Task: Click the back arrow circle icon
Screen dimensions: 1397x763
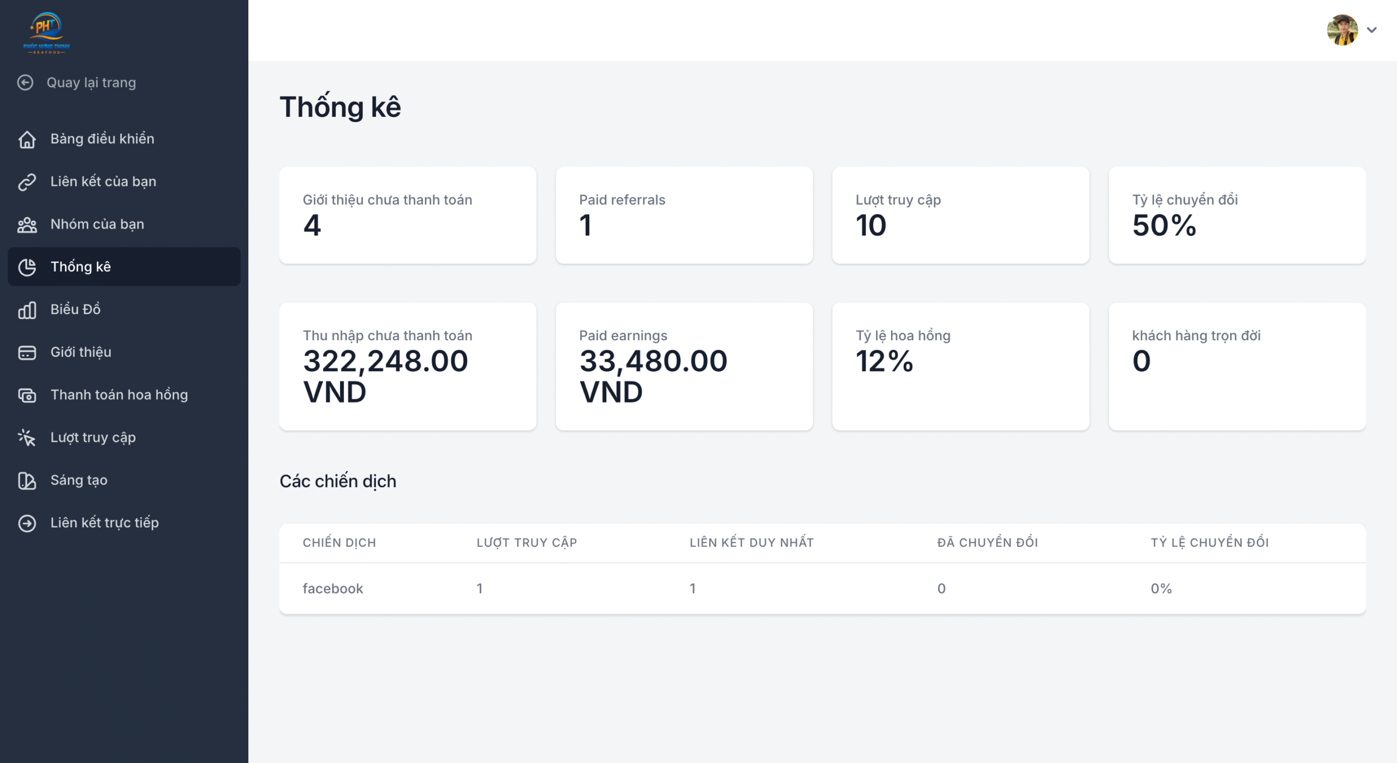Action: pyautogui.click(x=25, y=82)
